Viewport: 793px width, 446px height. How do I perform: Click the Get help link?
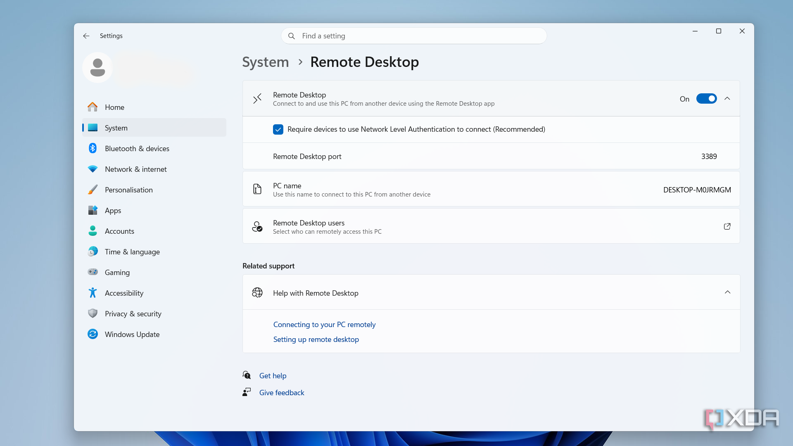(273, 376)
